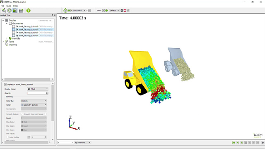Open By Iterations dropdown
The width and height of the screenshot is (265, 149).
click(83, 142)
